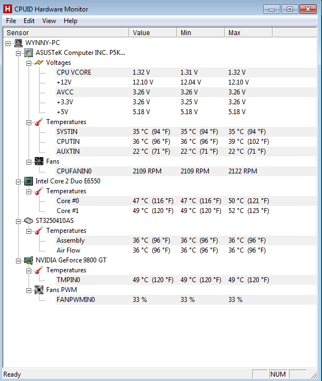This screenshot has height=381, width=322.
Task: Click the Value column header
Action: coord(153,32)
